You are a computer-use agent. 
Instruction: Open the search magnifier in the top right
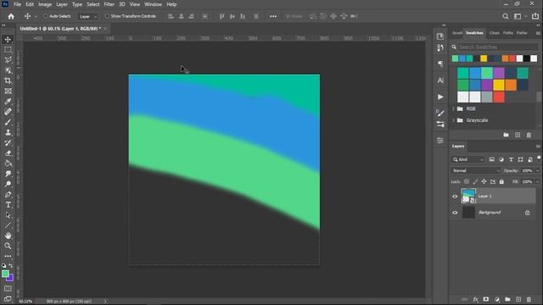point(506,16)
